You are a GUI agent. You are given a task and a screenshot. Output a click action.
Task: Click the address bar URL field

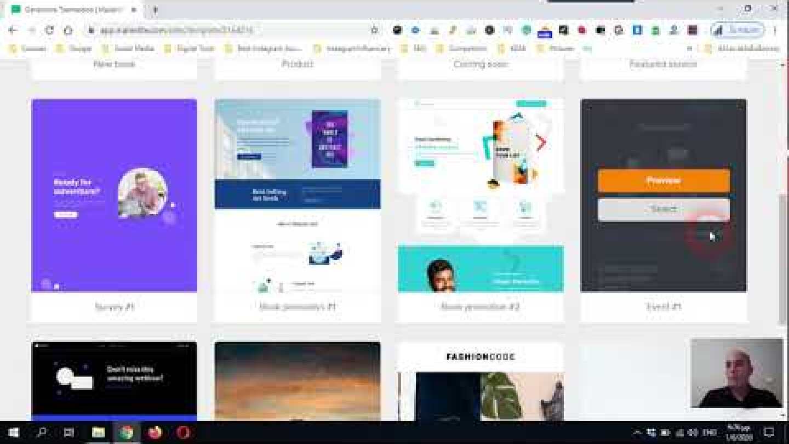(219, 30)
